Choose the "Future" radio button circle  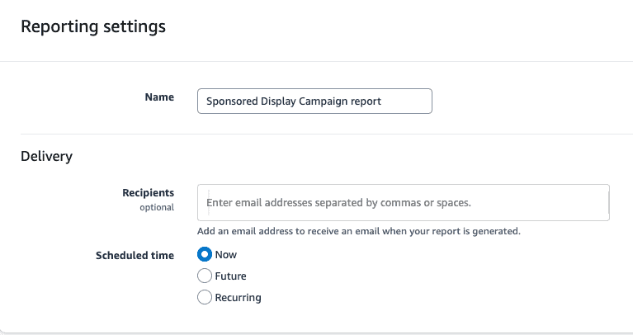205,276
